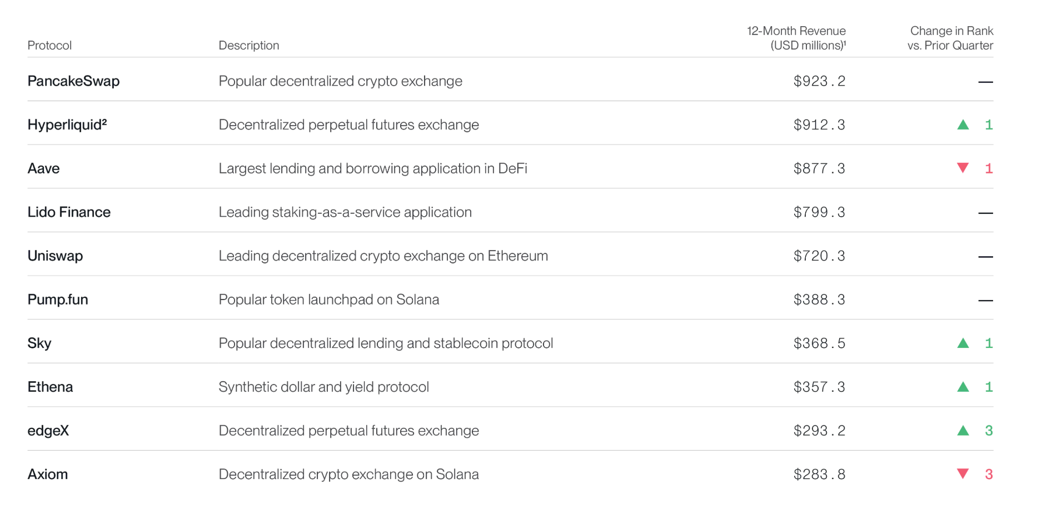This screenshot has width=1047, height=519.
Task: Click the green up arrow in Ethena row
Action: pos(963,387)
